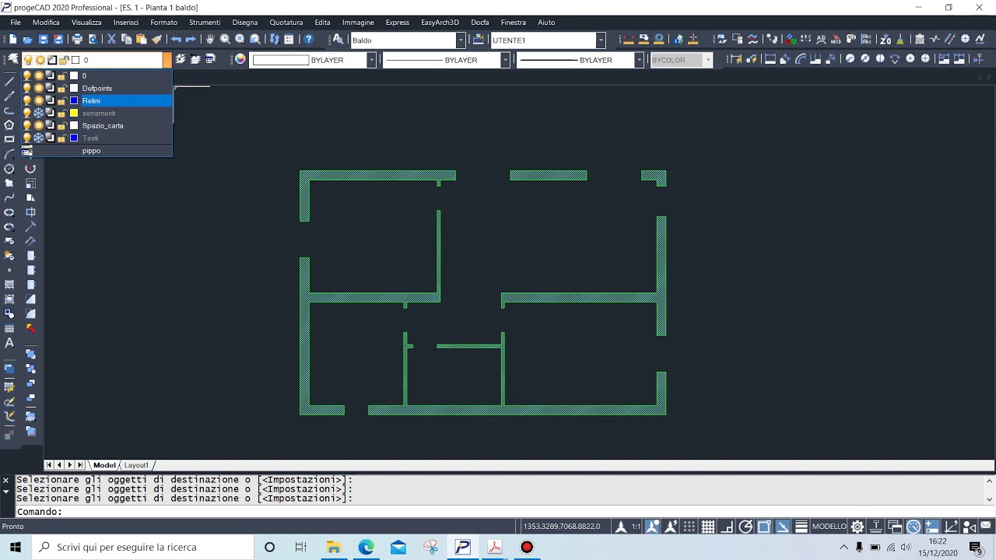This screenshot has height=560, width=996.
Task: Switch to the Model tab
Action: pyautogui.click(x=104, y=465)
